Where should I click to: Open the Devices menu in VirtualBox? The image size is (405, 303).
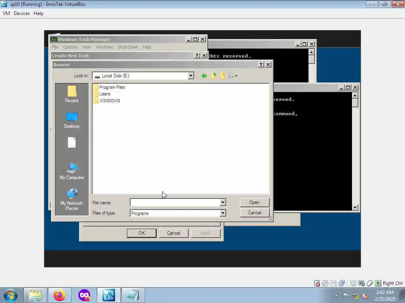(x=22, y=13)
